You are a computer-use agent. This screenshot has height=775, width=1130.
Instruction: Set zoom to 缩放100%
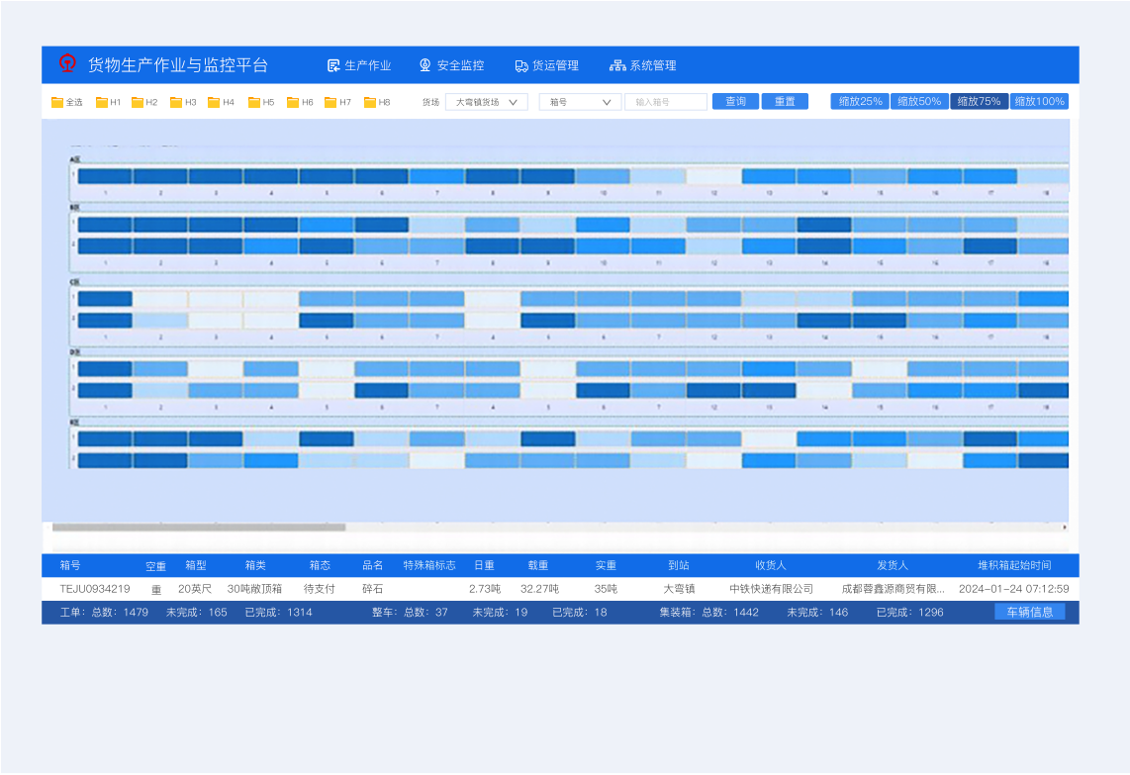[x=1039, y=101]
